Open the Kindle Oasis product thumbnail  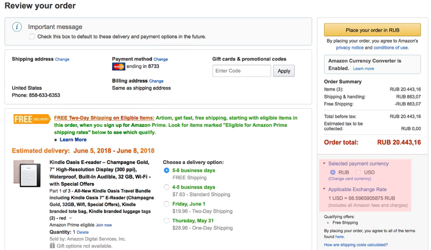point(30,174)
